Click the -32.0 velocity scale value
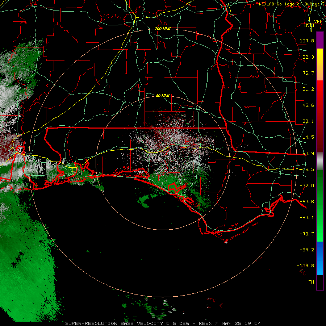Screen dimensions: 326x326 click(307, 186)
